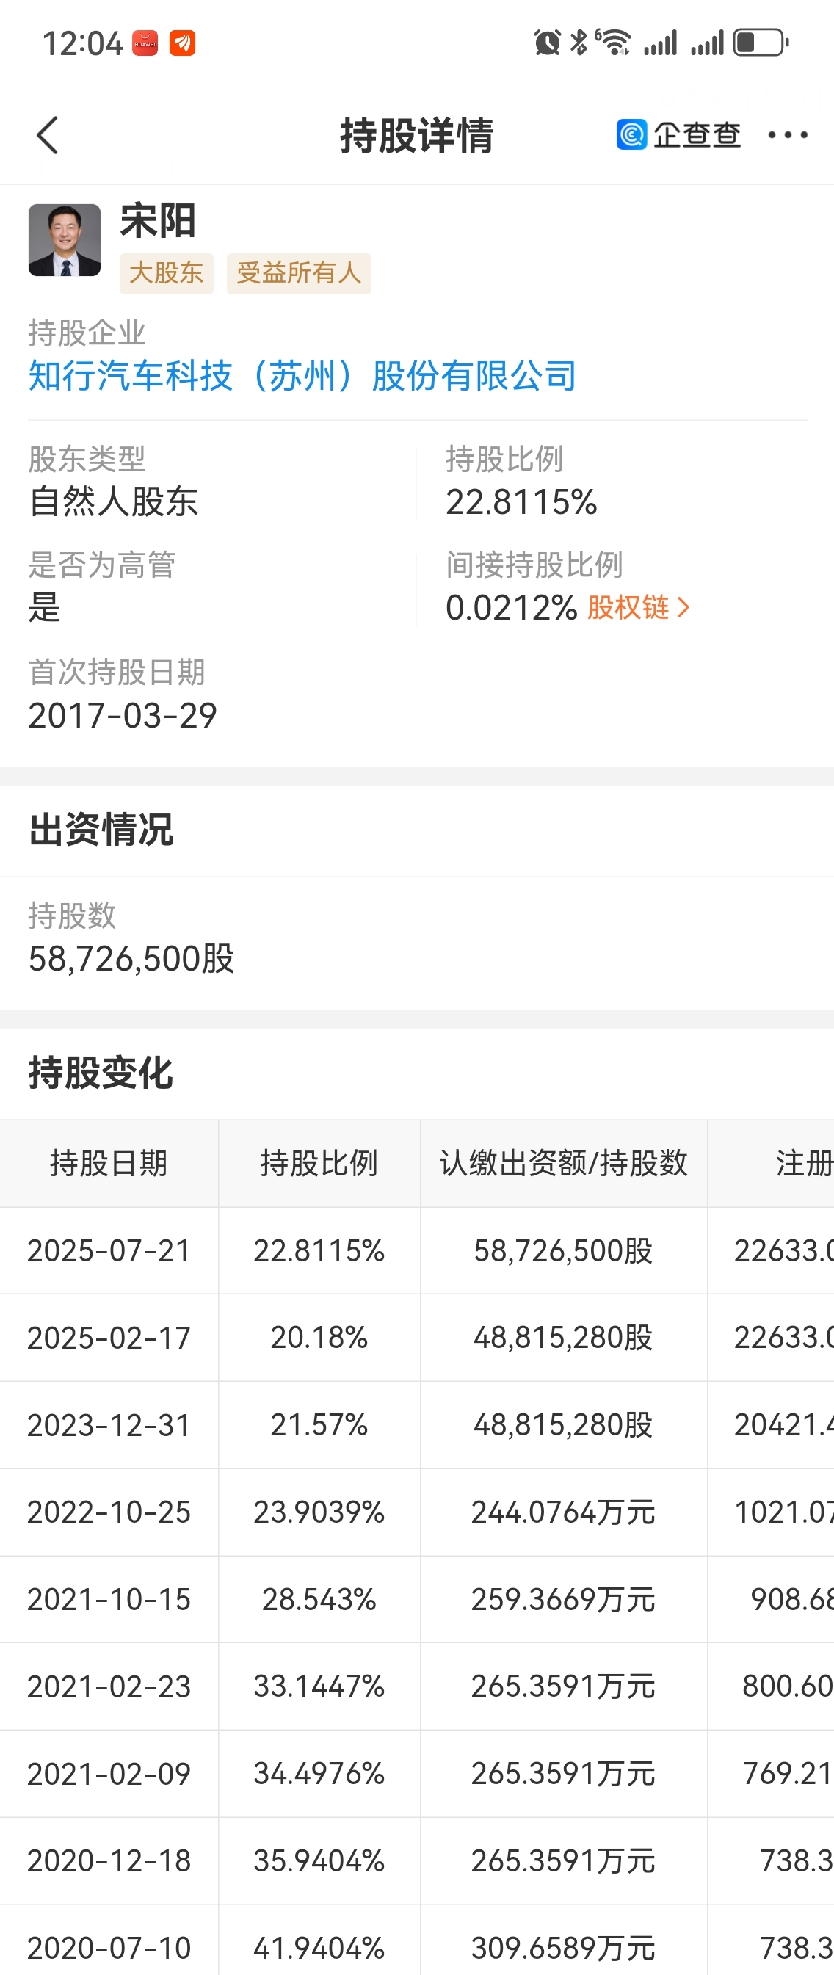This screenshot has height=1975, width=834.
Task: Tap the 持股详情 page title
Action: pyautogui.click(x=417, y=136)
